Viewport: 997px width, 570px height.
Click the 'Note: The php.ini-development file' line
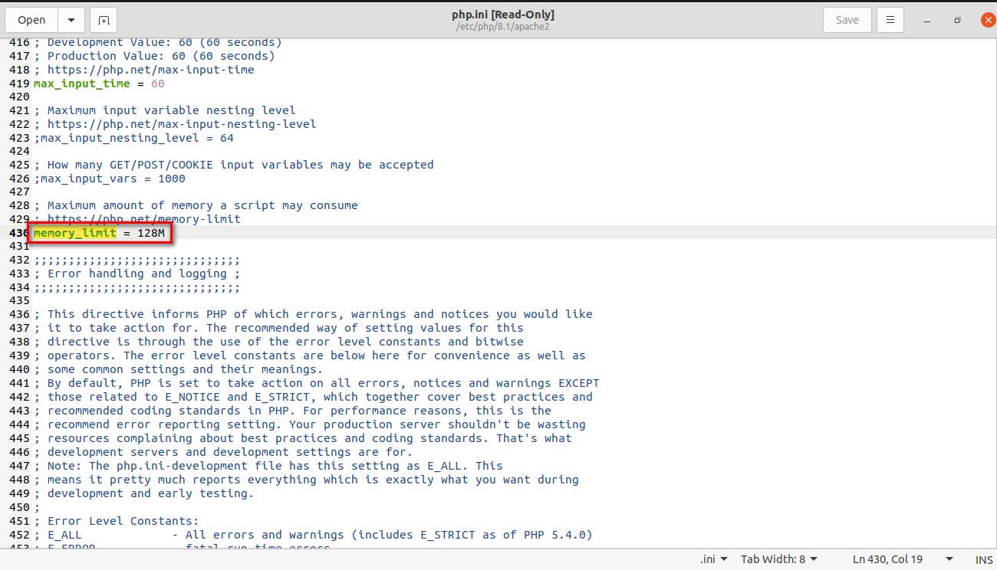click(x=268, y=466)
